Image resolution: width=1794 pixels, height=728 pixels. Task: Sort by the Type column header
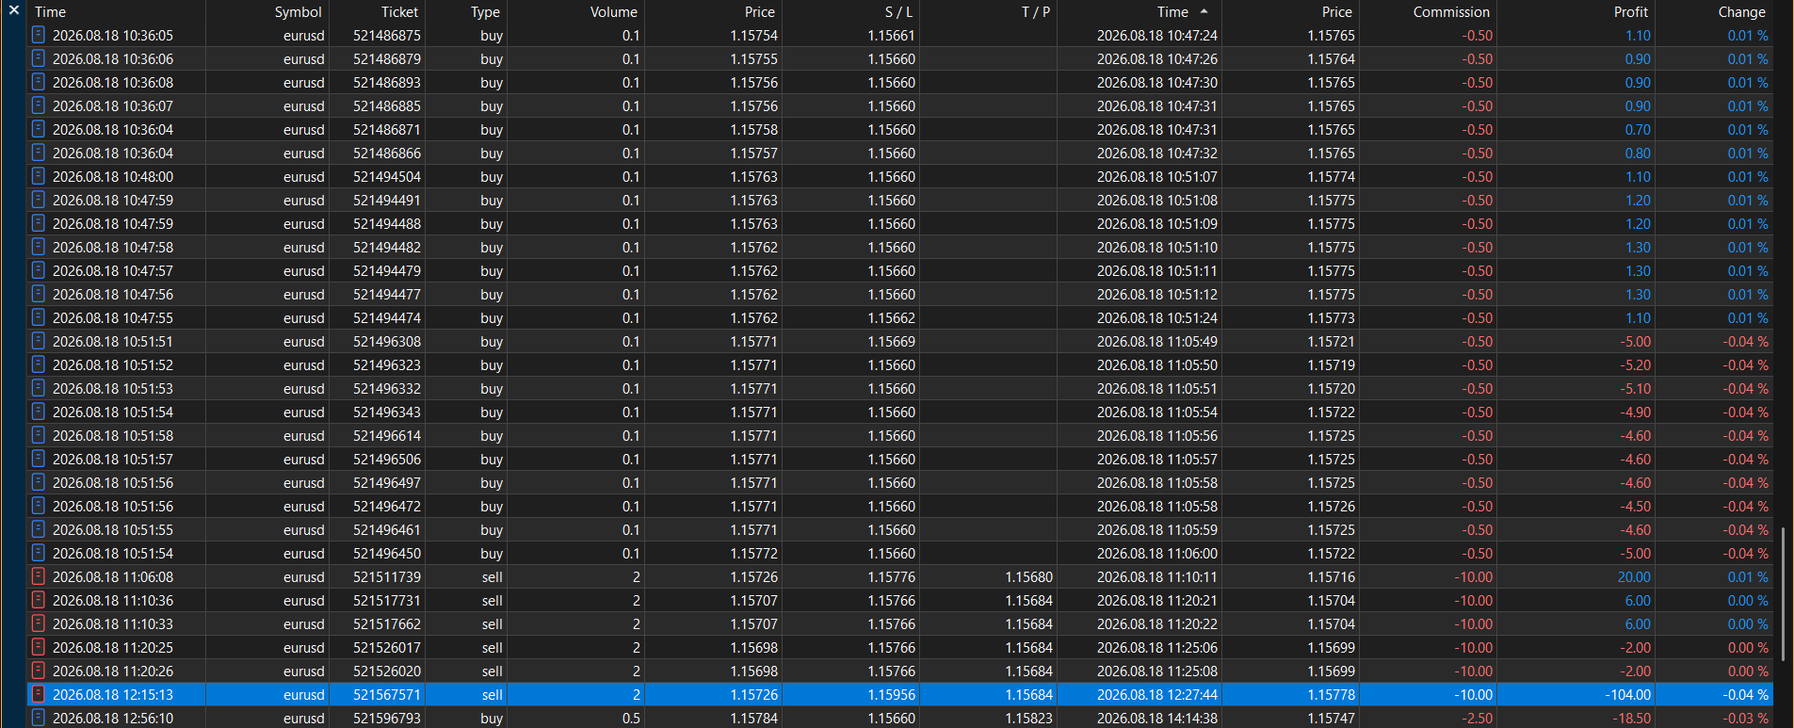click(485, 12)
